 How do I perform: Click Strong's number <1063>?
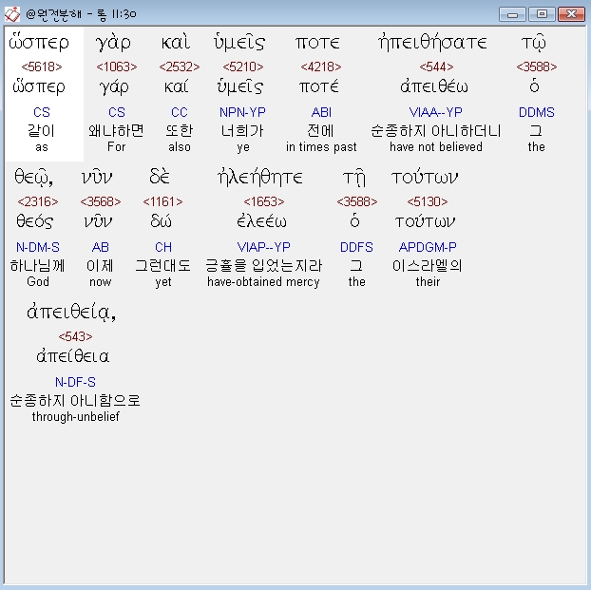(x=117, y=67)
